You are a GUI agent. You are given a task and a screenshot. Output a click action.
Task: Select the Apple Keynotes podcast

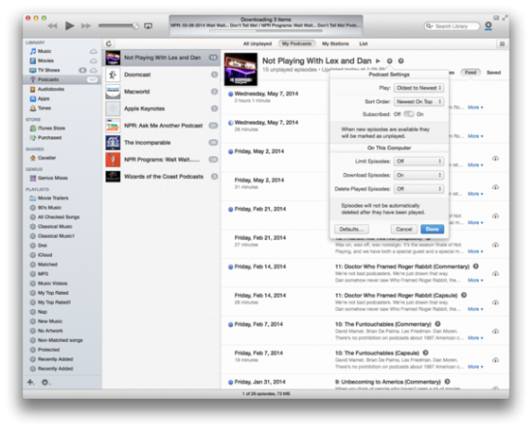162,108
